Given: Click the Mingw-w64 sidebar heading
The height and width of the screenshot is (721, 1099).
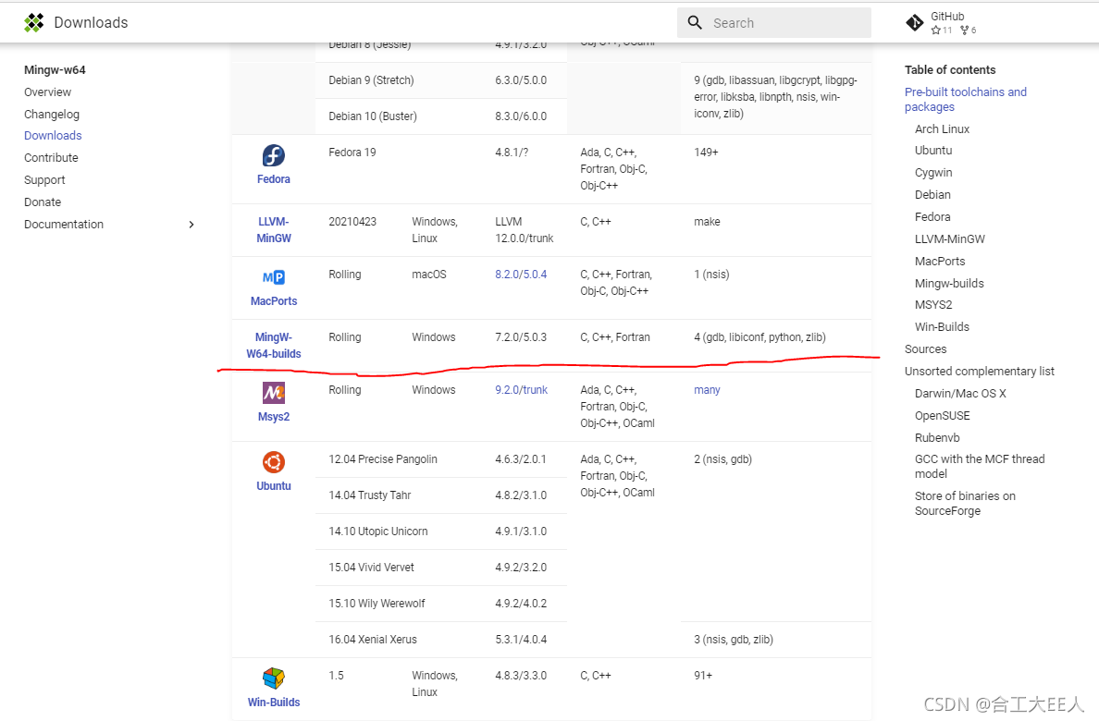Looking at the screenshot, I should pyautogui.click(x=55, y=70).
